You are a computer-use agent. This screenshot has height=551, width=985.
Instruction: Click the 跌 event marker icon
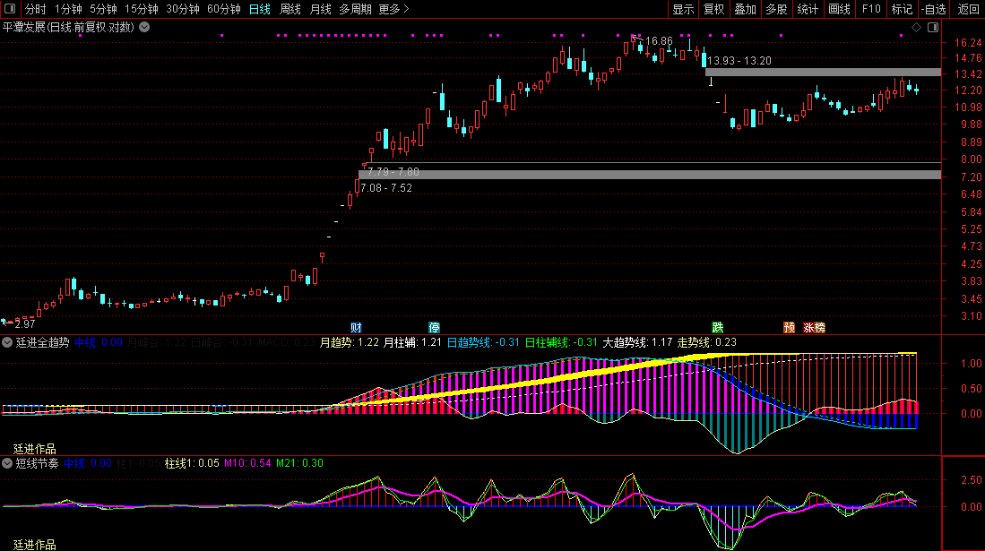(717, 327)
